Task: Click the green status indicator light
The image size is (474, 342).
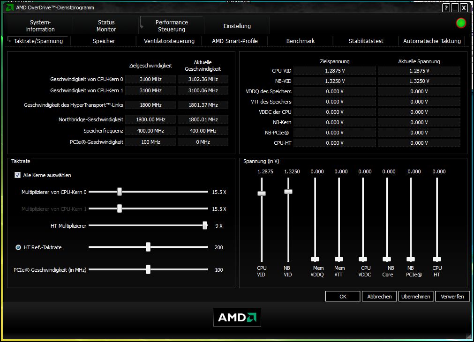Action: pyautogui.click(x=461, y=23)
